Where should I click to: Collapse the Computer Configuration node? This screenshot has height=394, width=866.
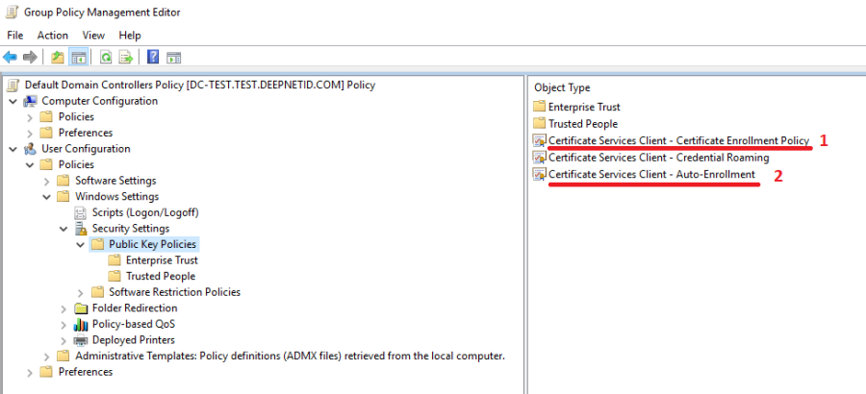point(13,101)
